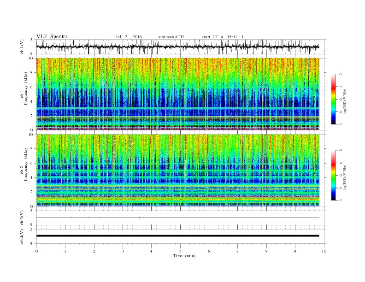This screenshot has width=365, height=282.
Task: Click the time axis tick label '0'
Action: pos(36,251)
